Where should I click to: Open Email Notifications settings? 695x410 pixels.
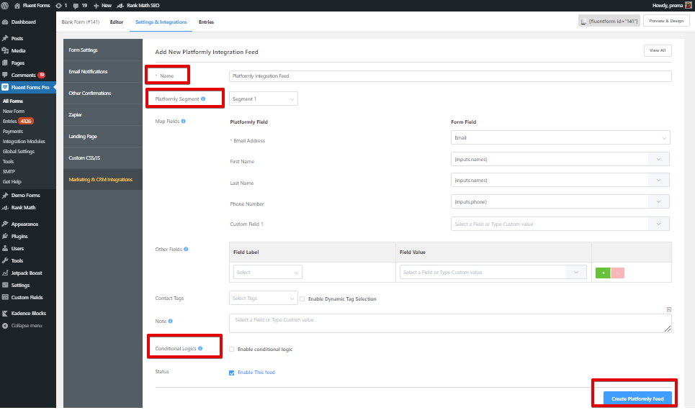[x=103, y=72]
